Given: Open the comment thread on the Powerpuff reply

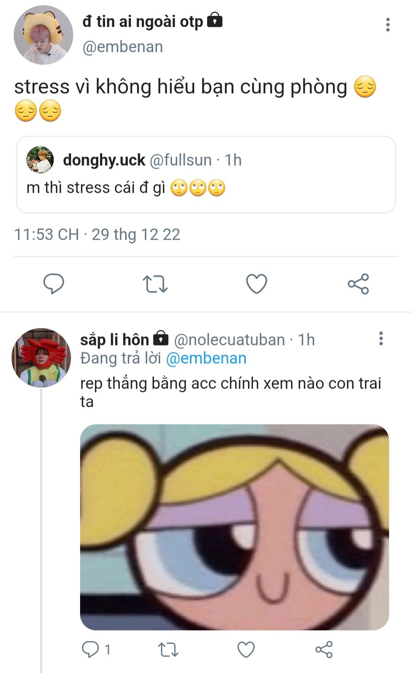Looking at the screenshot, I should (91, 649).
